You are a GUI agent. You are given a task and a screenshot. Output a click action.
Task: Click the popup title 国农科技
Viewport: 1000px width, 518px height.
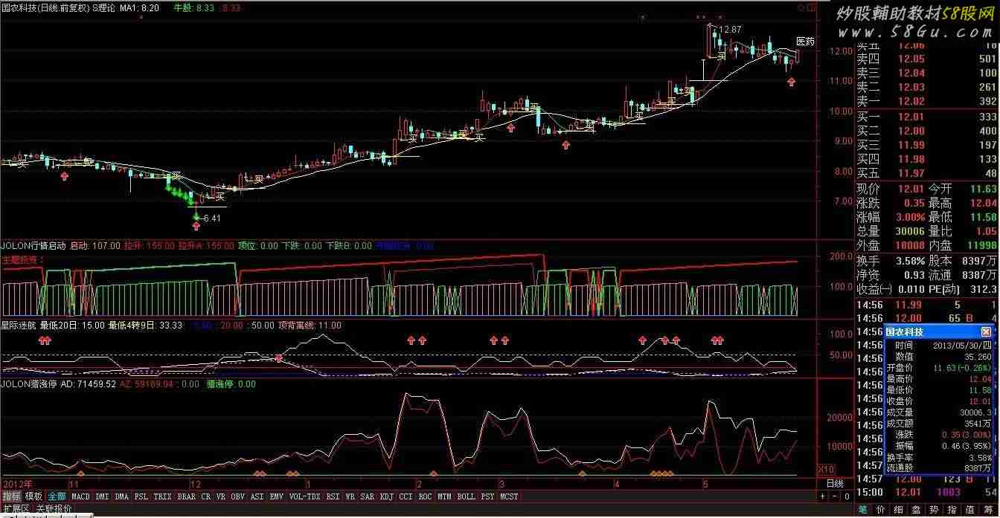(906, 332)
